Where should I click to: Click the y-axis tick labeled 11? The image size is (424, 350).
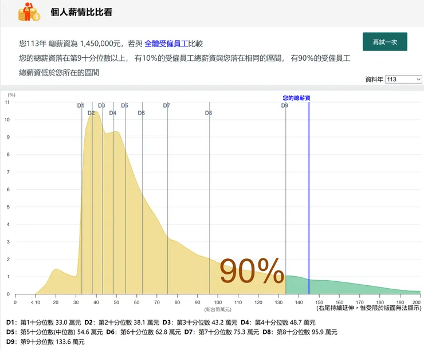[x=7, y=102]
